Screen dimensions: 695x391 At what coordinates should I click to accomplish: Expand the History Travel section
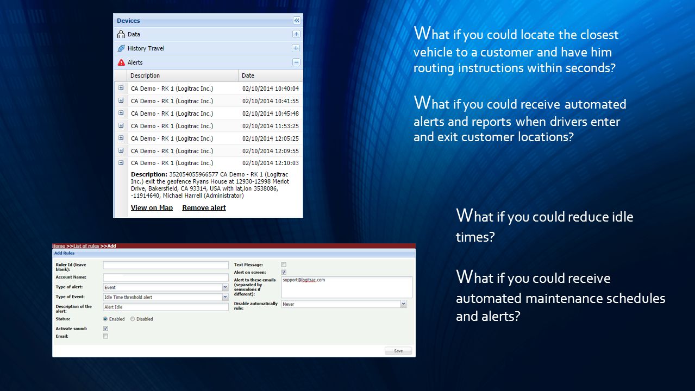point(296,48)
